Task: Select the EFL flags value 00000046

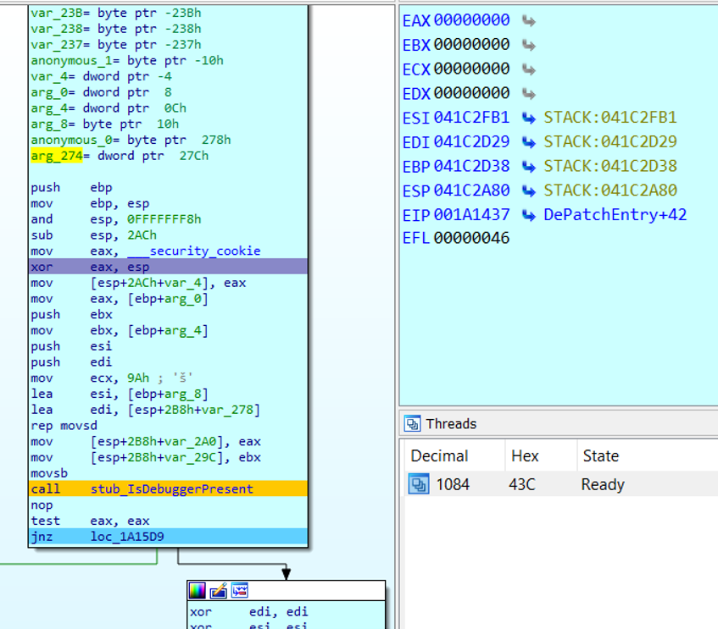Action: [471, 238]
